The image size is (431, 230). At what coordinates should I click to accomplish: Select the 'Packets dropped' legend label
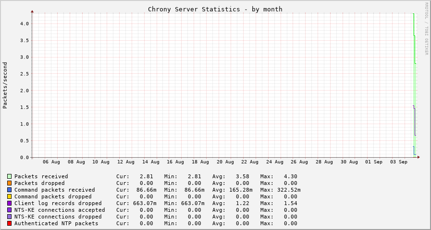coord(39,183)
